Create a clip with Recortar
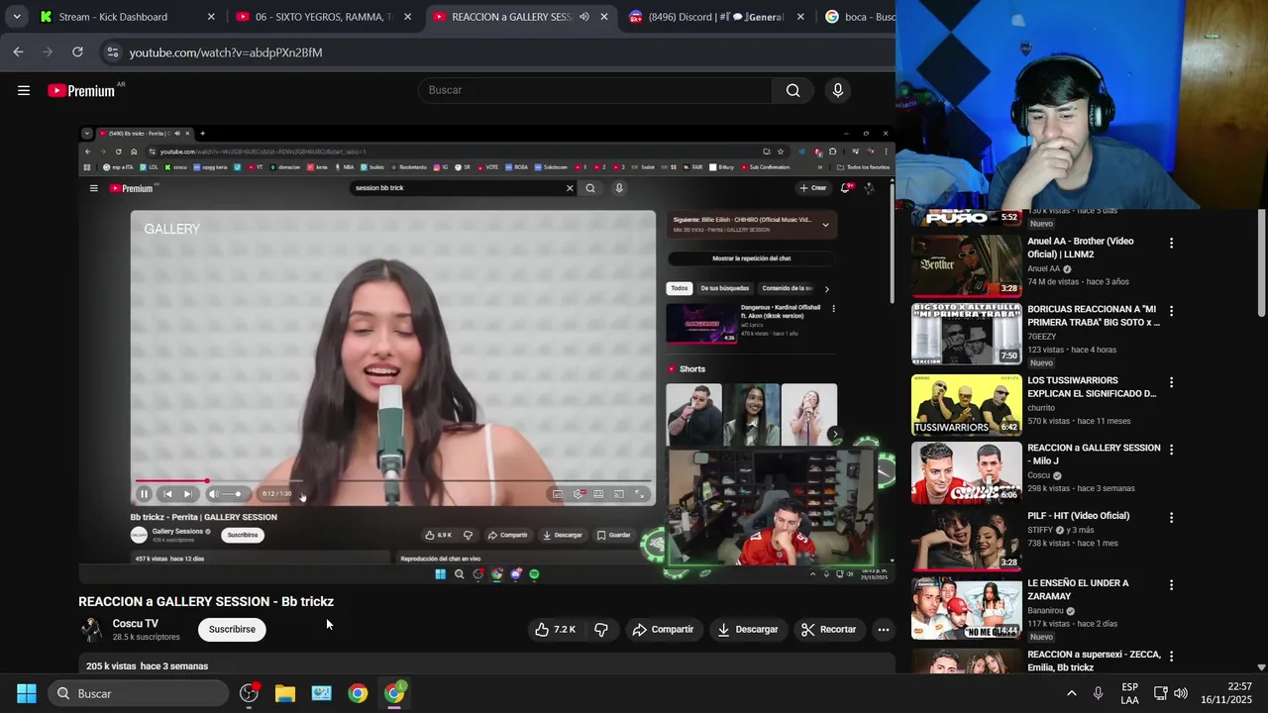This screenshot has width=1268, height=713. [828, 629]
